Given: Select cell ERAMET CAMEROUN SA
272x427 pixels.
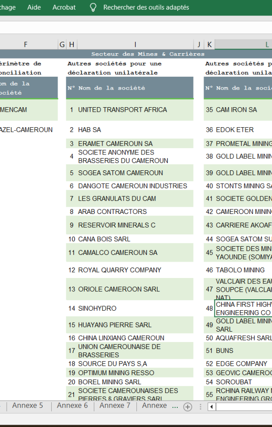Looking at the screenshot, I should (136, 144).
